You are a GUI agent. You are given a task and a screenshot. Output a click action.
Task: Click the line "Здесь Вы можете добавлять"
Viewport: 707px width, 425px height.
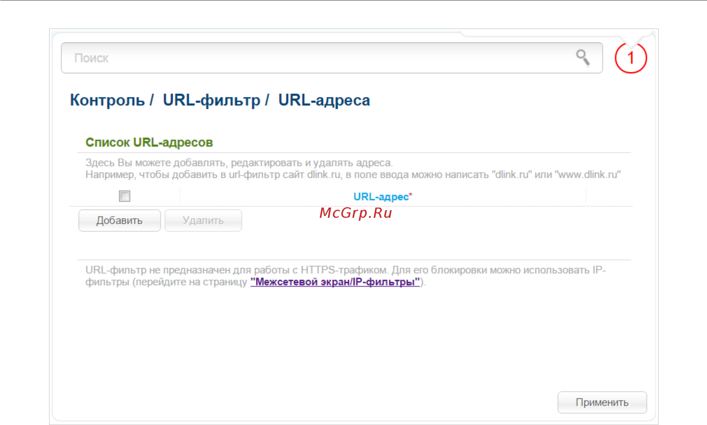click(239, 162)
